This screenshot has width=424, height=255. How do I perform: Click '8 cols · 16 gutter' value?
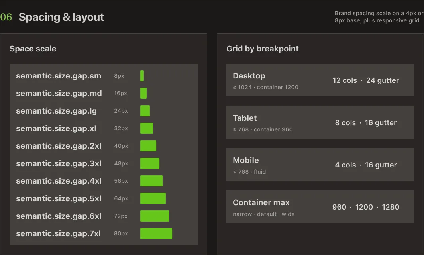coord(365,123)
